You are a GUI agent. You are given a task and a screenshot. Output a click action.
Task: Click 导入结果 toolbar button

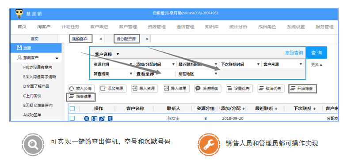click(176, 89)
